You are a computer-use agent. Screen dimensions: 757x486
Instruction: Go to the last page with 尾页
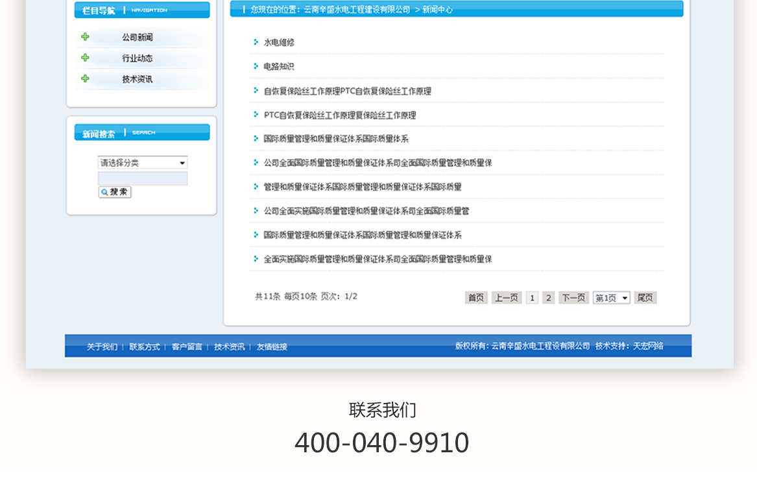click(x=645, y=298)
